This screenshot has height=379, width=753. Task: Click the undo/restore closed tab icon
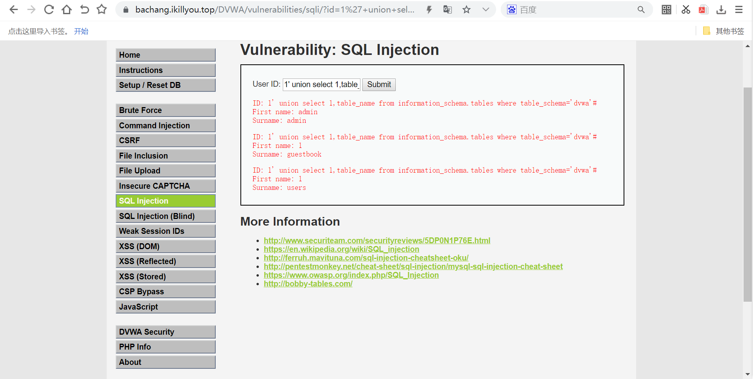tap(84, 9)
